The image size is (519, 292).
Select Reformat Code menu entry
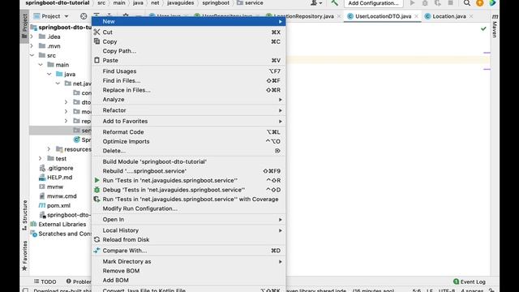pos(189,131)
